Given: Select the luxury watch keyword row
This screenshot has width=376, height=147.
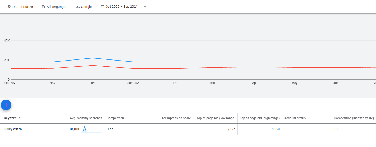Looking at the screenshot, I should point(13,129).
